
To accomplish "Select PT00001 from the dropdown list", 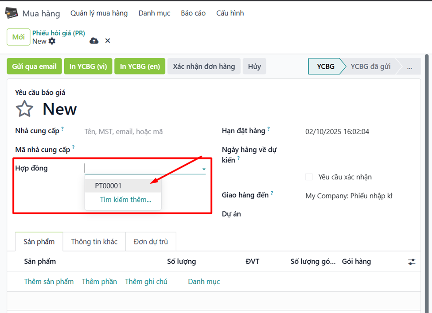I will coord(108,186).
